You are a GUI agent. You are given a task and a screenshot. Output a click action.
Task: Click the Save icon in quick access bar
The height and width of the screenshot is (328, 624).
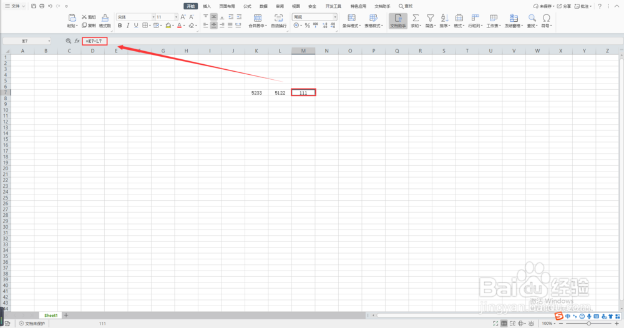pyautogui.click(x=34, y=6)
